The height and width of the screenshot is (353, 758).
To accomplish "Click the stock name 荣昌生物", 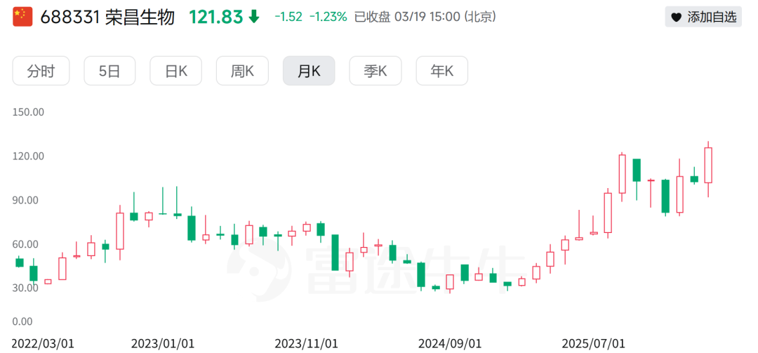I will point(140,17).
